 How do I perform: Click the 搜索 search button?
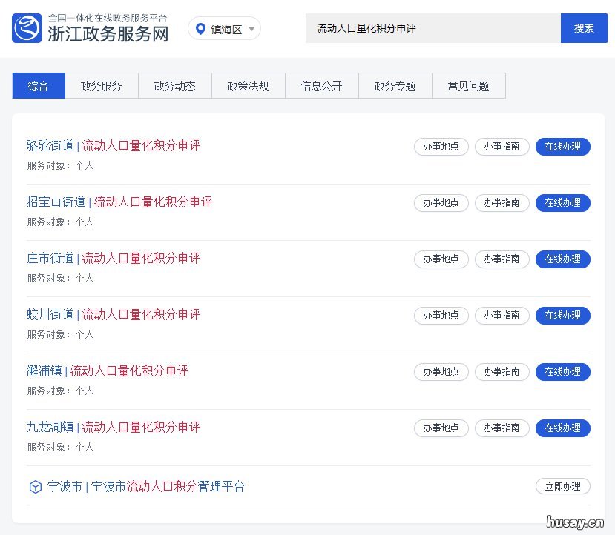point(585,28)
